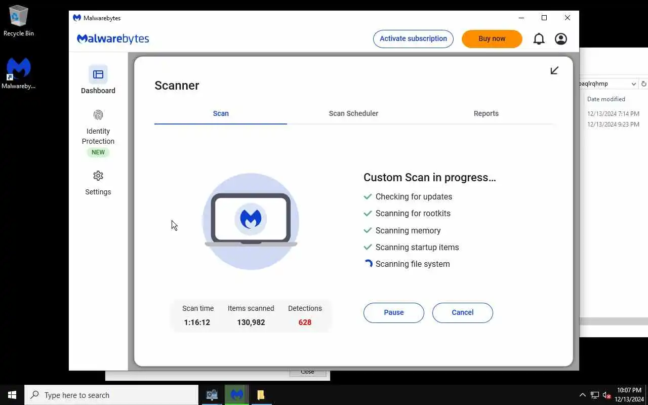Open the address dropdown in Explorer window
The image size is (648, 405).
click(x=633, y=84)
